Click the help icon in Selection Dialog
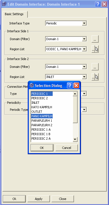The width and height of the screenshot is (109, 205). tap(70, 86)
